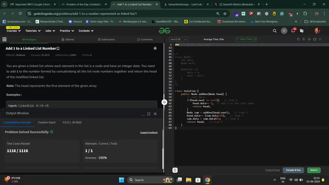Switch to the Submissions tab
Image resolution: width=329 pixels, height=185 pixels.
[x=106, y=40]
